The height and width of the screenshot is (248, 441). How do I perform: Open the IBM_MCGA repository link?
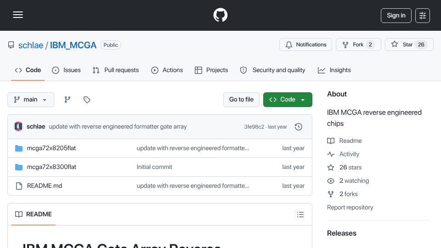[x=73, y=45]
